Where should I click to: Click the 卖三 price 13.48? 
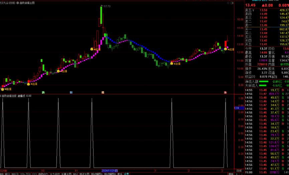pyautogui.click(x=263, y=18)
